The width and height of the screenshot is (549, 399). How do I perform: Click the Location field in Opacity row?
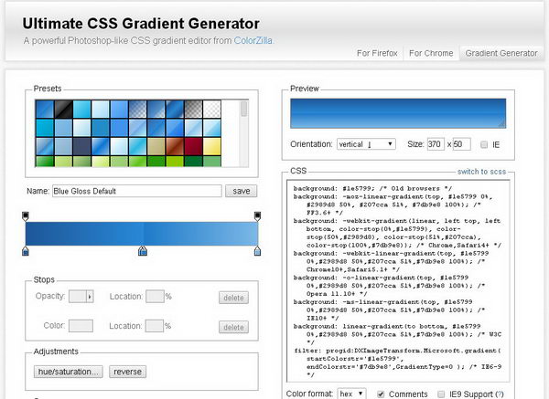[155, 296]
